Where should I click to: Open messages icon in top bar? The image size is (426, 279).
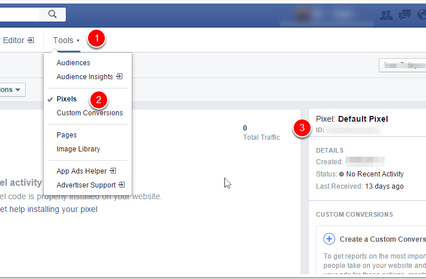coord(404,15)
